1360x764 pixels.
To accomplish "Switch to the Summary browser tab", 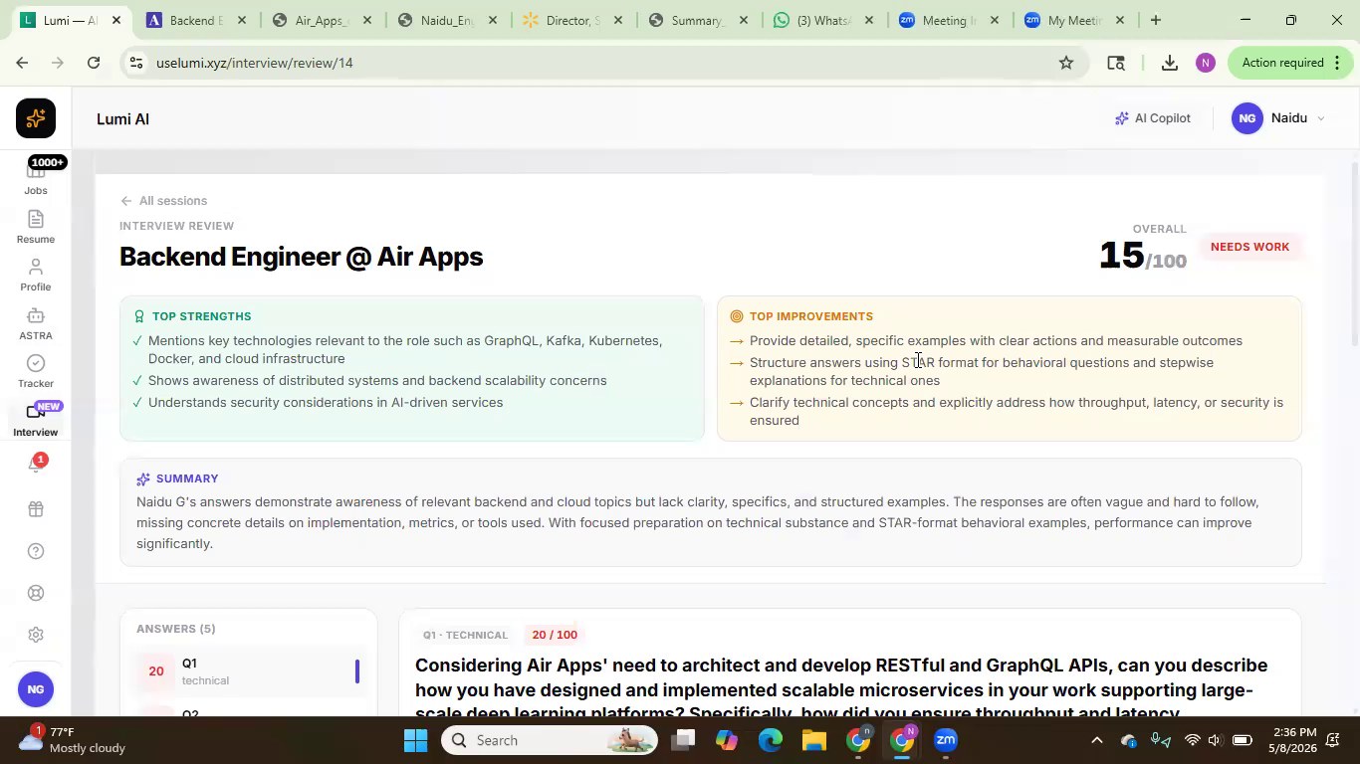I will (x=697, y=20).
